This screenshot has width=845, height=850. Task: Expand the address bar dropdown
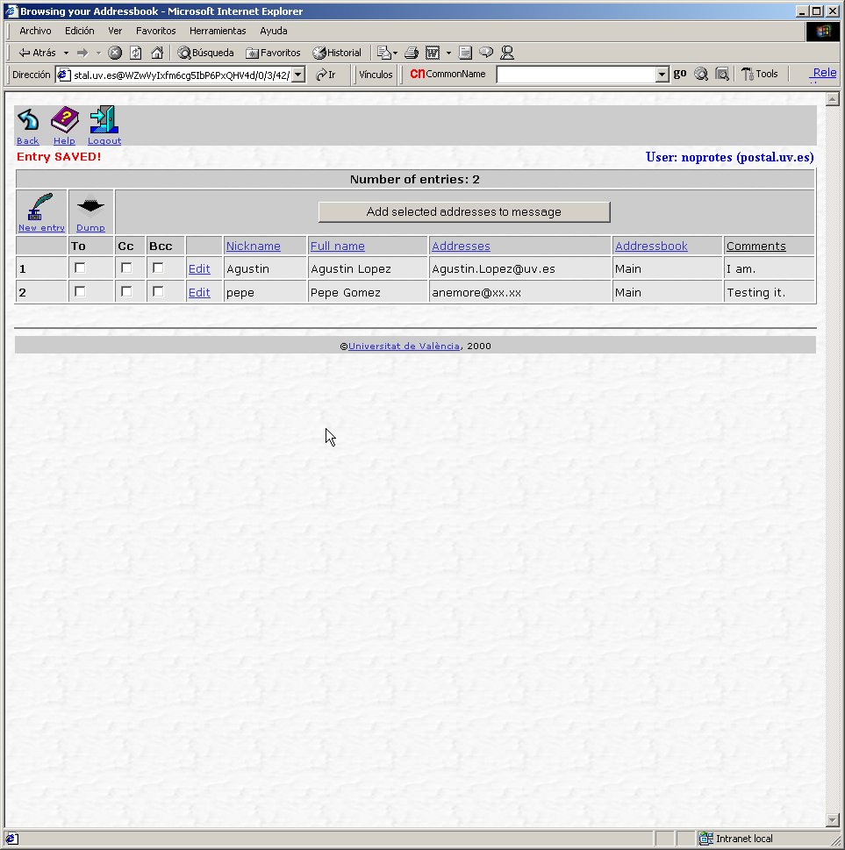[x=298, y=75]
